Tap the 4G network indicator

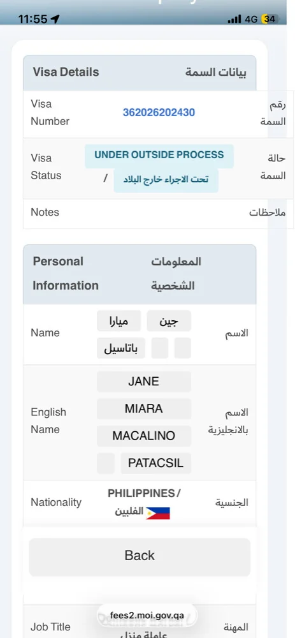point(251,19)
